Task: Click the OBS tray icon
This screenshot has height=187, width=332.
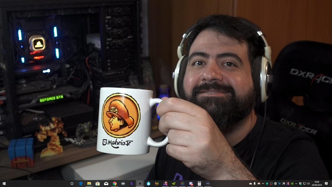Action: (271, 183)
